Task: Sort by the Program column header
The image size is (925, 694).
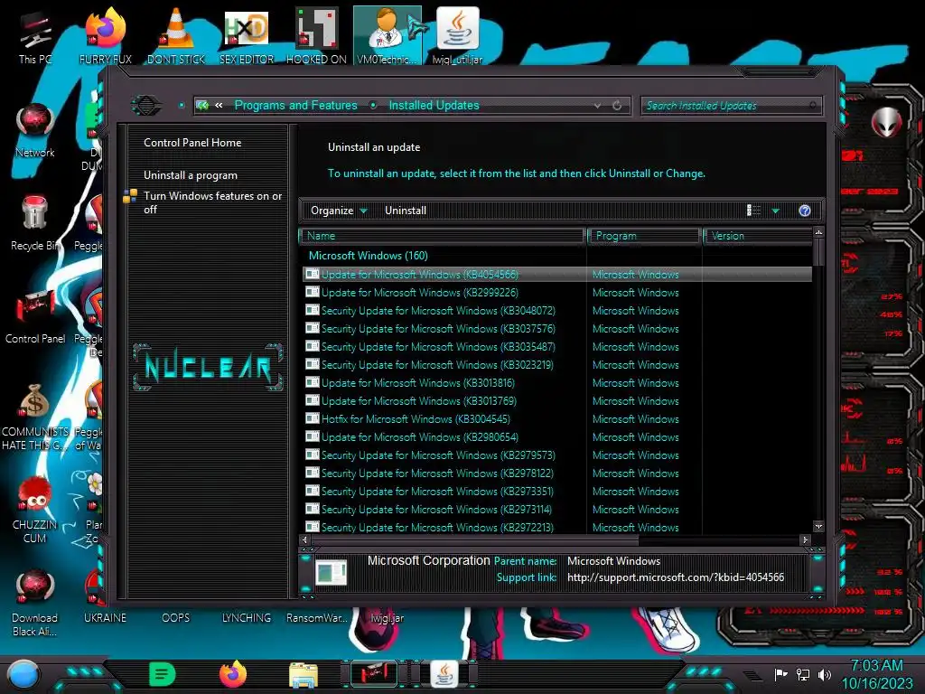Action: click(644, 236)
